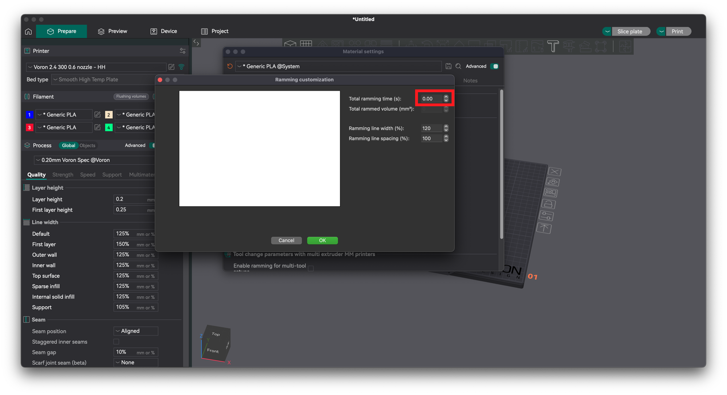Open filament 1 Generic PLA dropdown
The image size is (727, 395).
coord(64,115)
